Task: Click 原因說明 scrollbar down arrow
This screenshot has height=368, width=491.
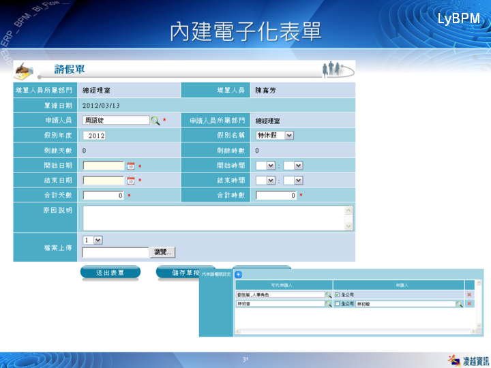Action: click(x=349, y=226)
